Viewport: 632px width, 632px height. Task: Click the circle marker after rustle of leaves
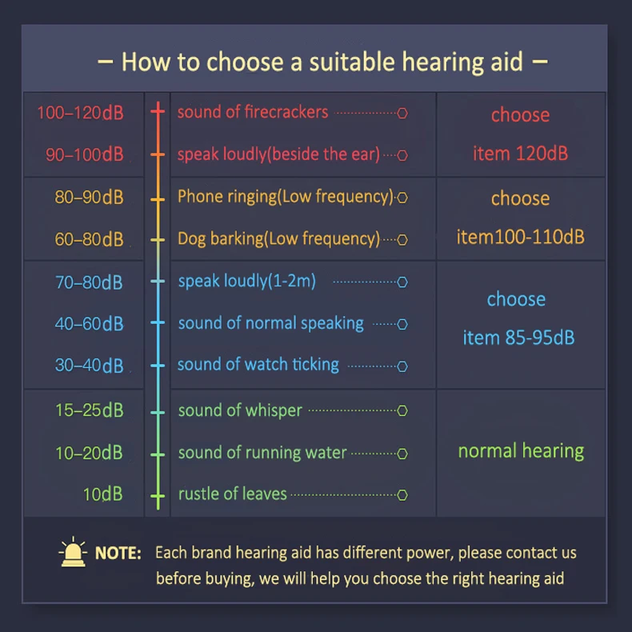402,495
